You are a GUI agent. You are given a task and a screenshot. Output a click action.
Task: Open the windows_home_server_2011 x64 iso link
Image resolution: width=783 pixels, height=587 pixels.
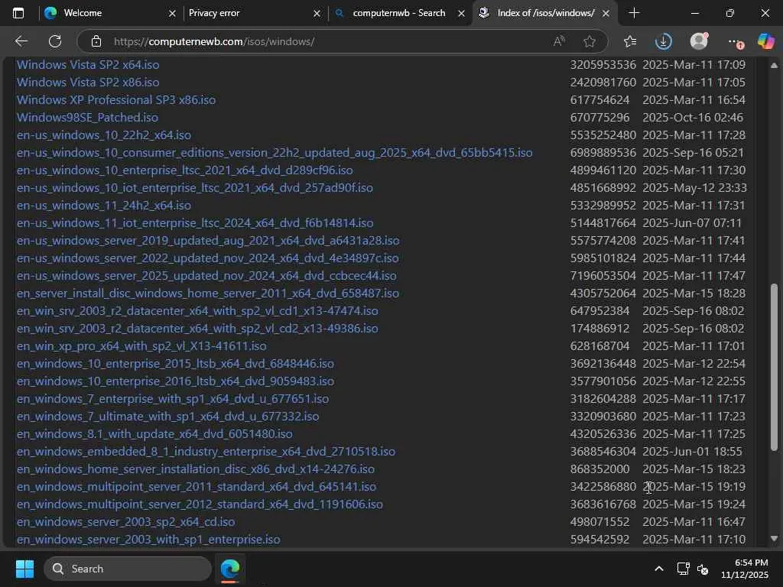pyautogui.click(x=208, y=293)
